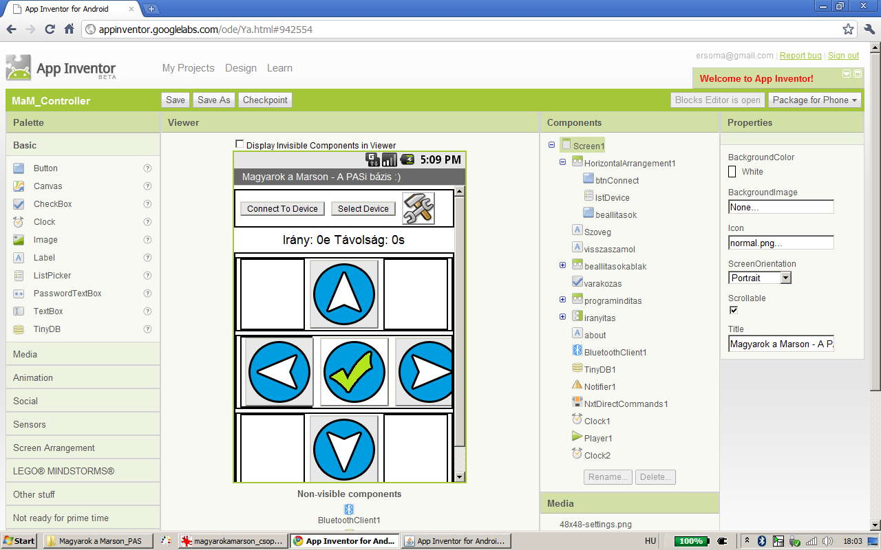This screenshot has width=881, height=550.
Task: Click the down arrow image in viewer
Action: coord(343,448)
